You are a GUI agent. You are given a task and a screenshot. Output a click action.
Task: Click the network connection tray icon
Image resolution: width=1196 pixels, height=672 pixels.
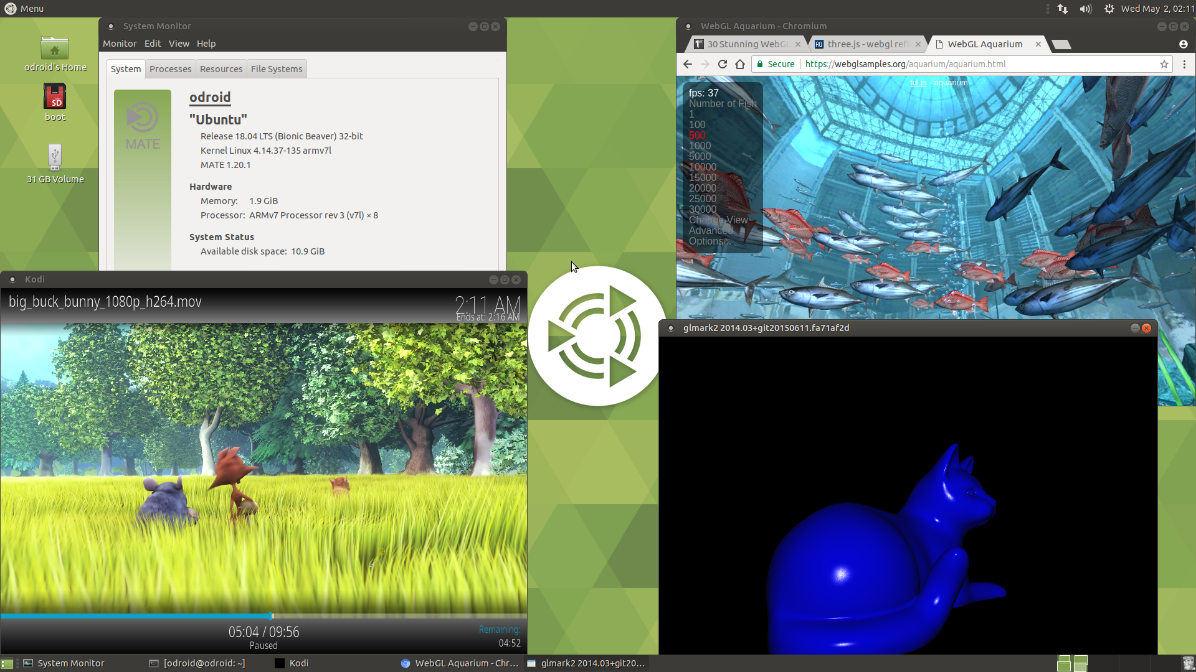click(1063, 9)
